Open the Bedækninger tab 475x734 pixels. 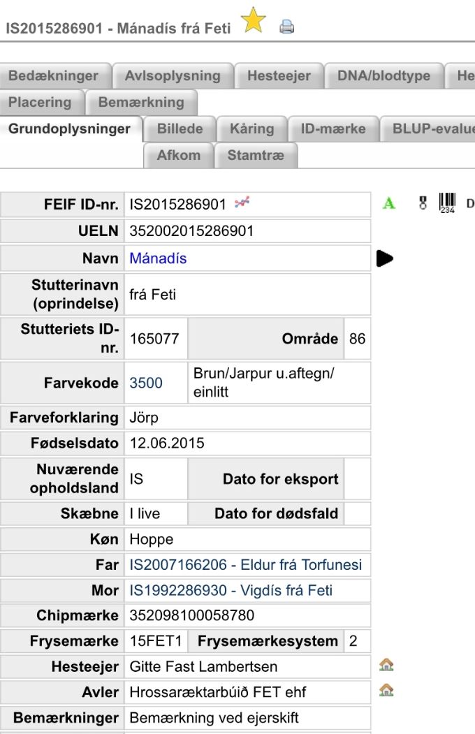[x=54, y=76]
